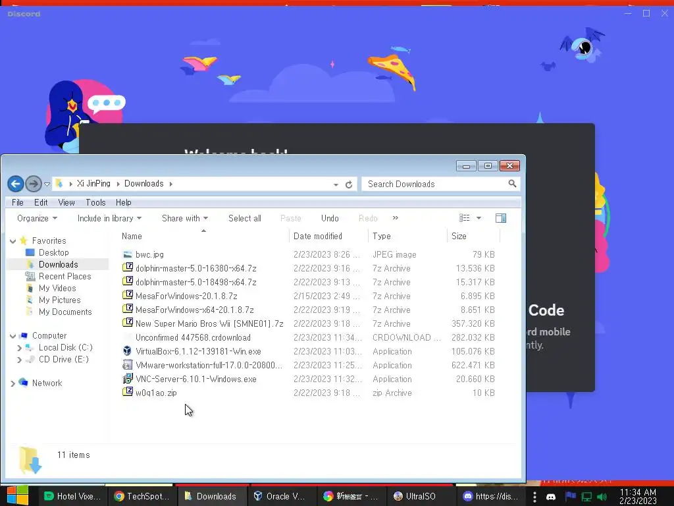Click Downloads breadcrumb segment

pyautogui.click(x=144, y=184)
